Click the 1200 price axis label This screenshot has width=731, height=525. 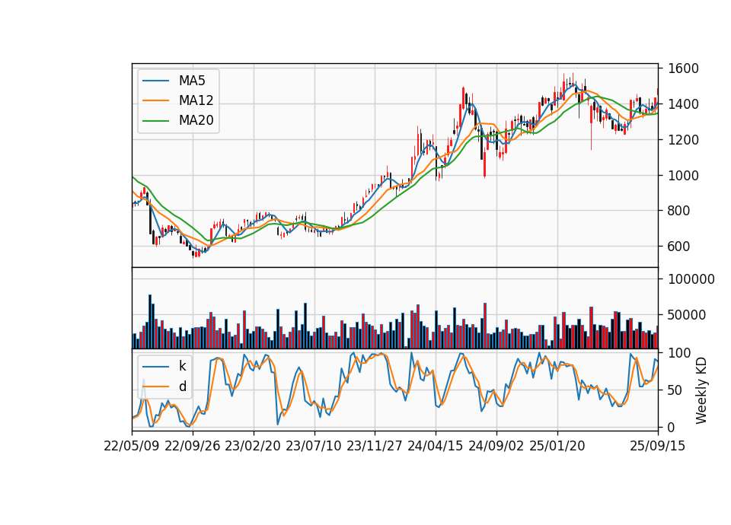pyautogui.click(x=683, y=140)
